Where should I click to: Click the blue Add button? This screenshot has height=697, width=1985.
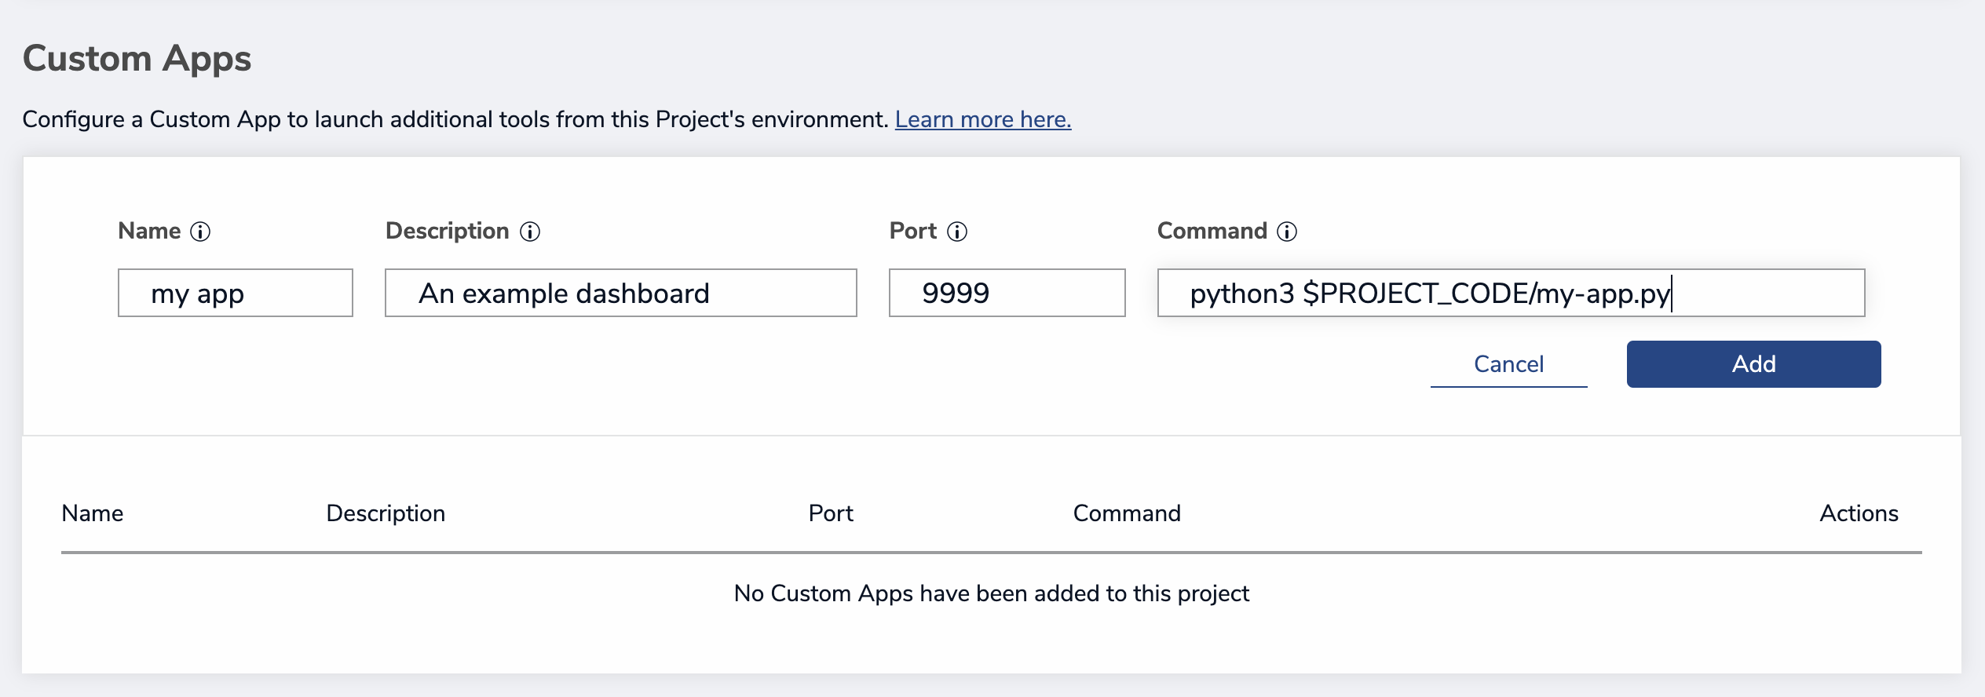[x=1753, y=364]
